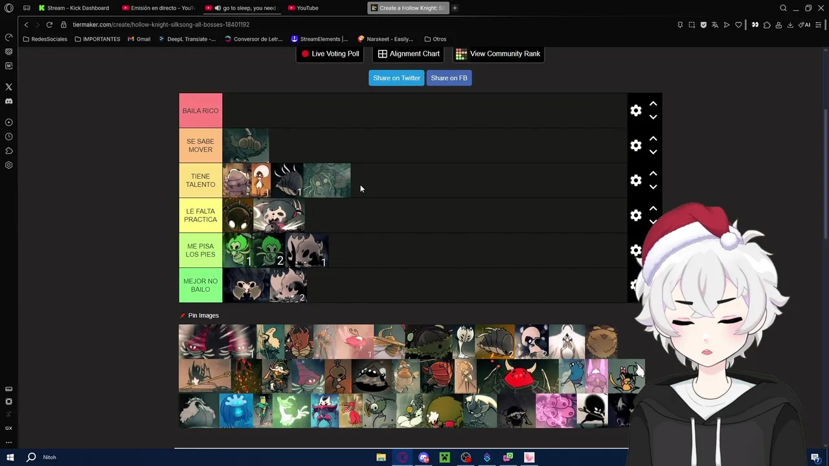829x466 pixels.
Task: Open tab search magnifier in title bar
Action: click(x=783, y=8)
